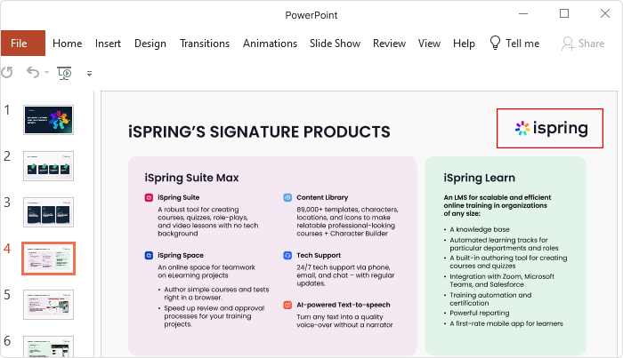
Task: Click the iSpring Suite pink icon
Action: 149,197
